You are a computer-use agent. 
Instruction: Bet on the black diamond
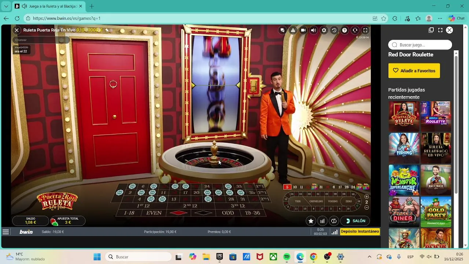click(x=203, y=213)
